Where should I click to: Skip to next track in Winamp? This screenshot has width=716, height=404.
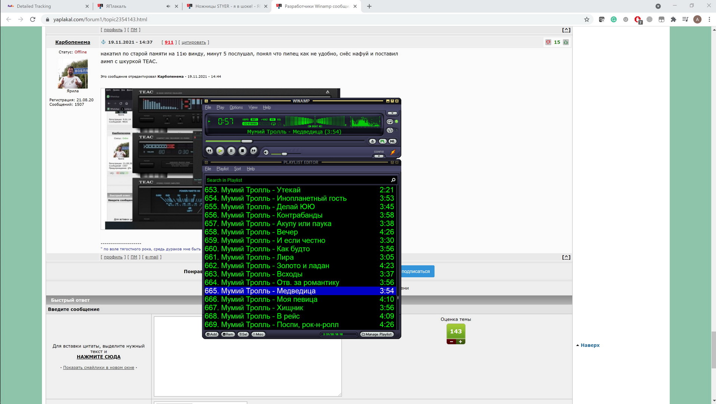tap(254, 151)
